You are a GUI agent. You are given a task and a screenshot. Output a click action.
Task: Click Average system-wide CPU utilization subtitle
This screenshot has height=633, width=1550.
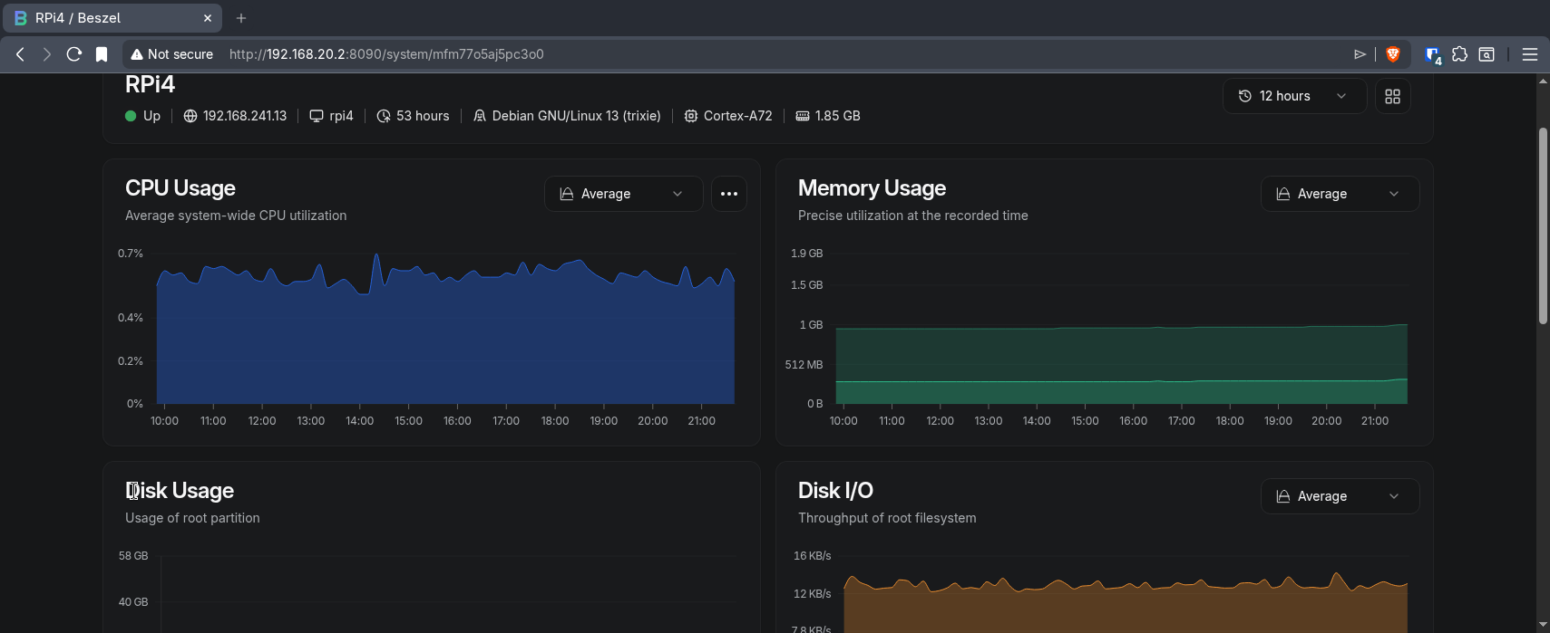coord(236,216)
